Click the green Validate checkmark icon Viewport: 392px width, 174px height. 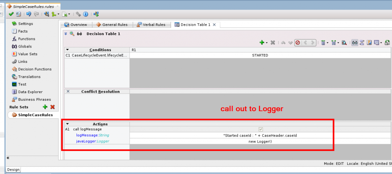pyautogui.click(x=11, y=14)
